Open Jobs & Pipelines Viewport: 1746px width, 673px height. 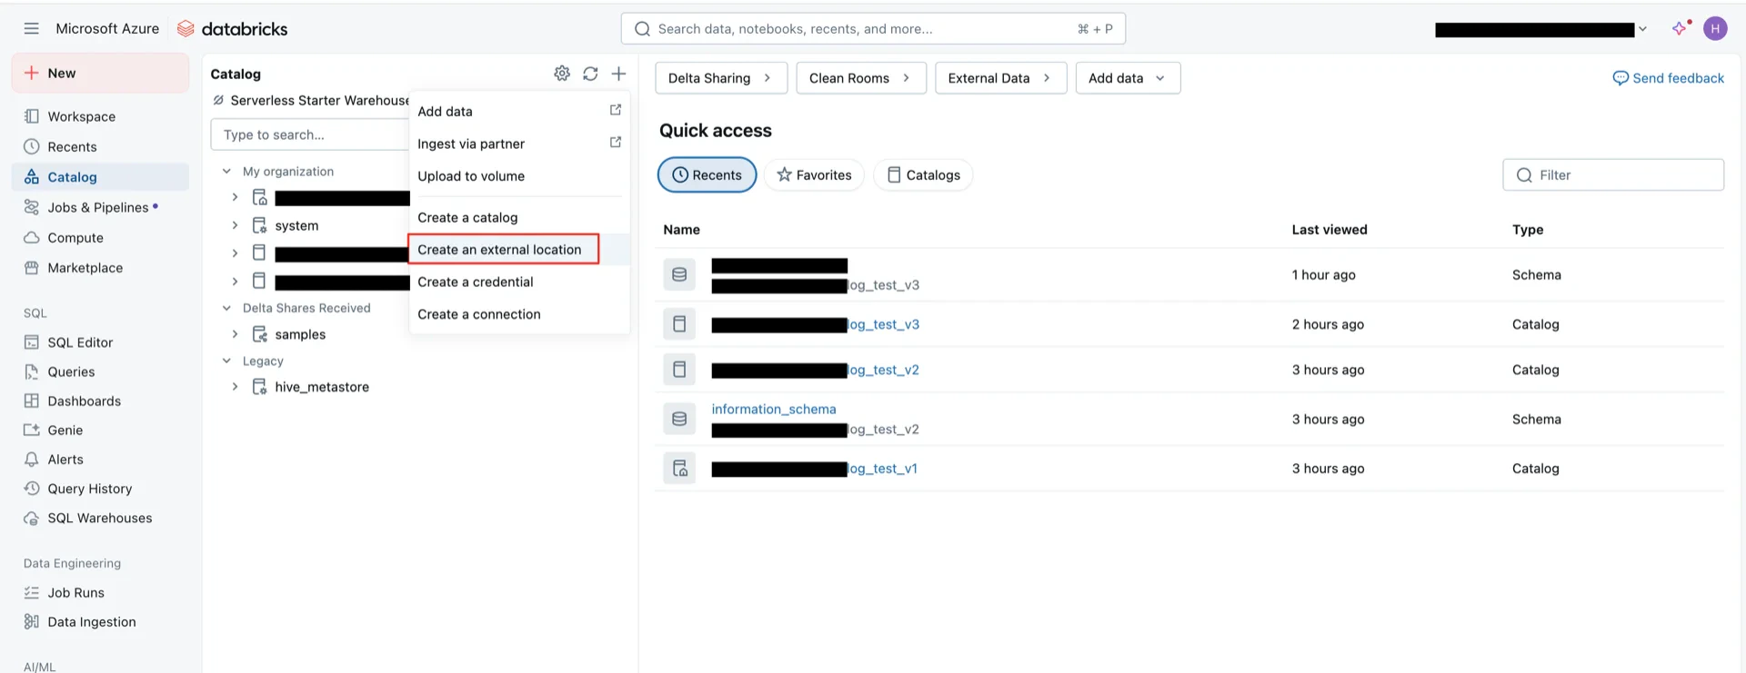tap(100, 207)
